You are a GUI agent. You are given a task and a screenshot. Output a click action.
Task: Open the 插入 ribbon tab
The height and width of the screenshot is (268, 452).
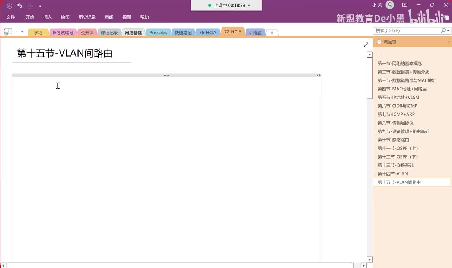pyautogui.click(x=47, y=17)
